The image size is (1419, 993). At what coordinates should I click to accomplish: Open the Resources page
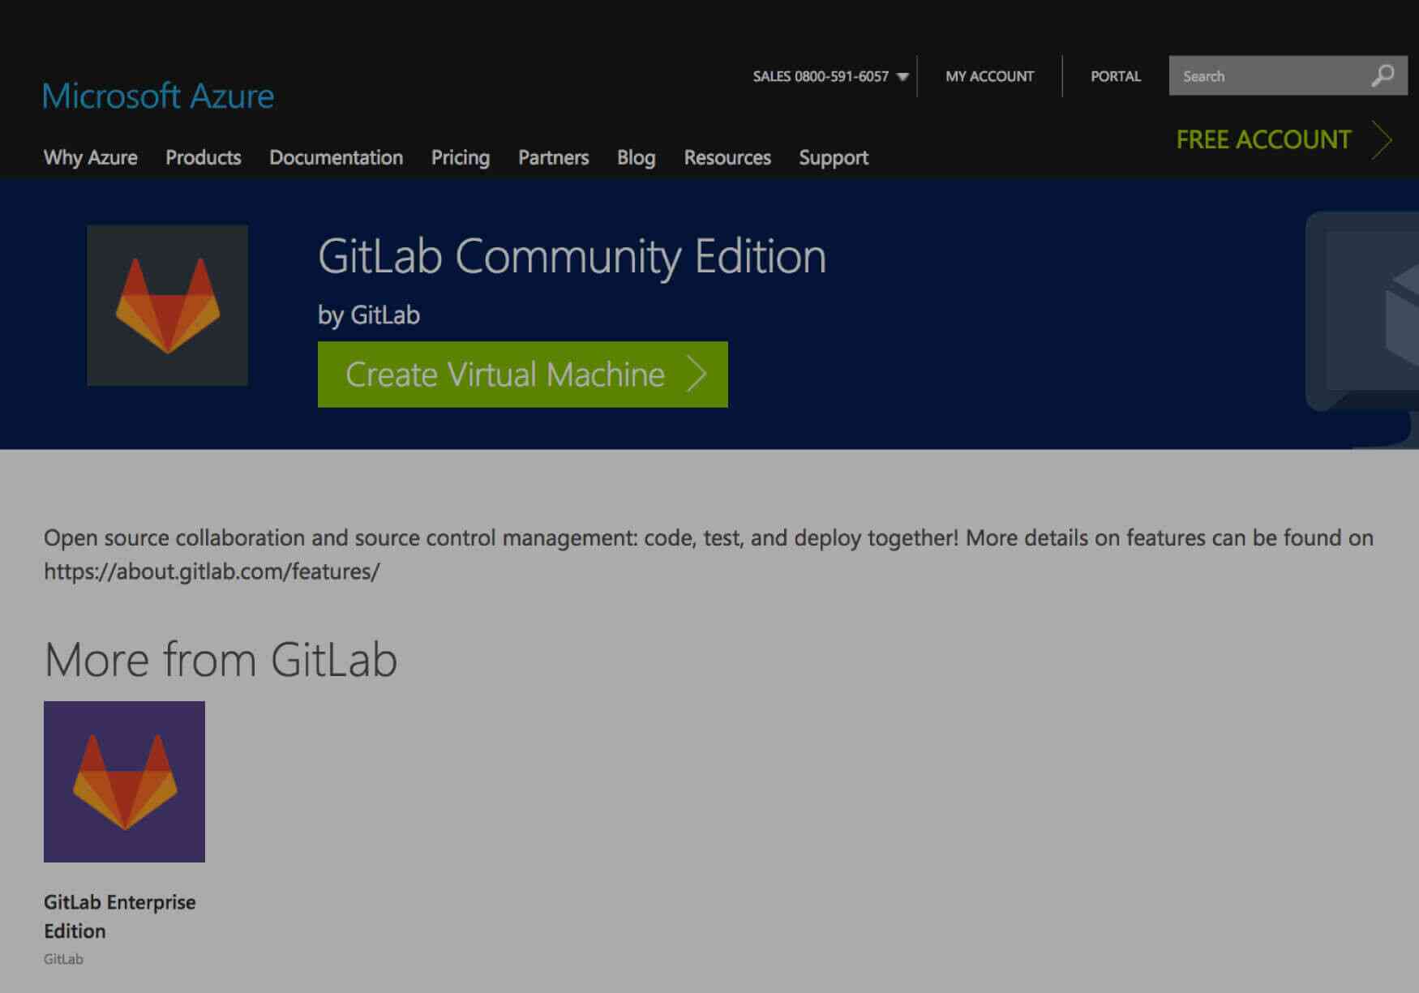(727, 157)
